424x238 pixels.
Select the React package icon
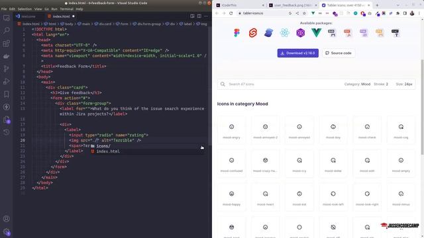(x=284, y=33)
